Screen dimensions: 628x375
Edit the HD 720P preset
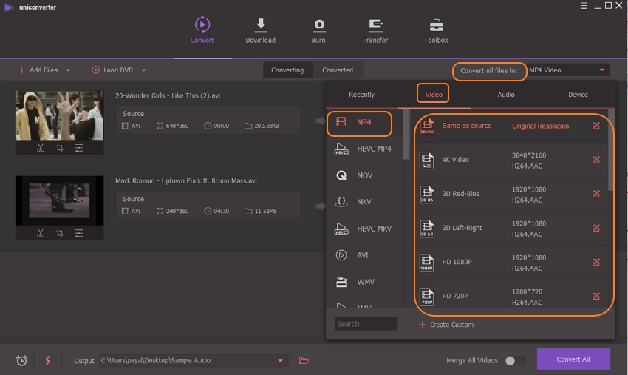[x=596, y=297]
